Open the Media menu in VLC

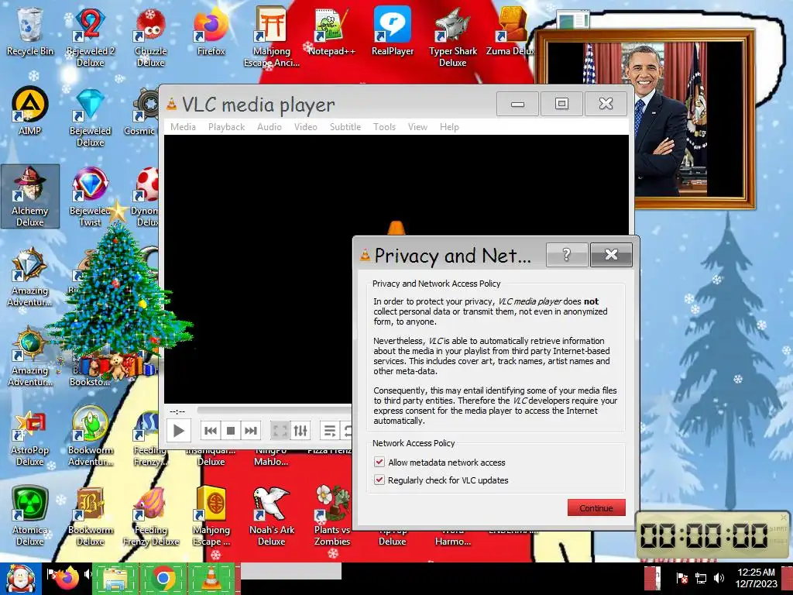point(183,127)
